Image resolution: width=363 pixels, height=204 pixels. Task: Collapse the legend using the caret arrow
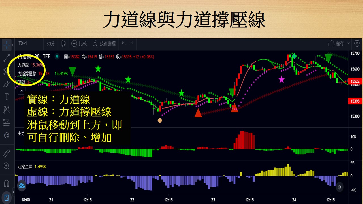(x=22, y=90)
